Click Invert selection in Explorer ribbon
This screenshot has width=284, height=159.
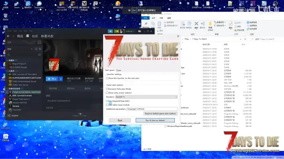(x=252, y=29)
